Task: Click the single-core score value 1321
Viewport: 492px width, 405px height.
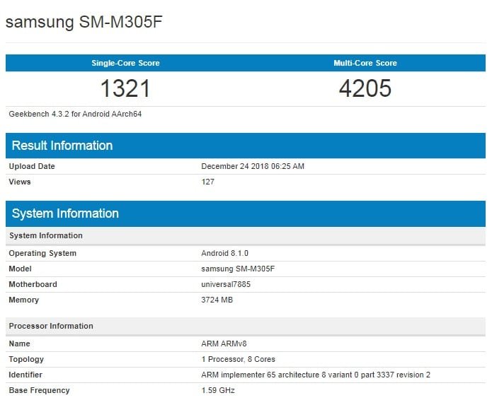Action: coord(125,88)
